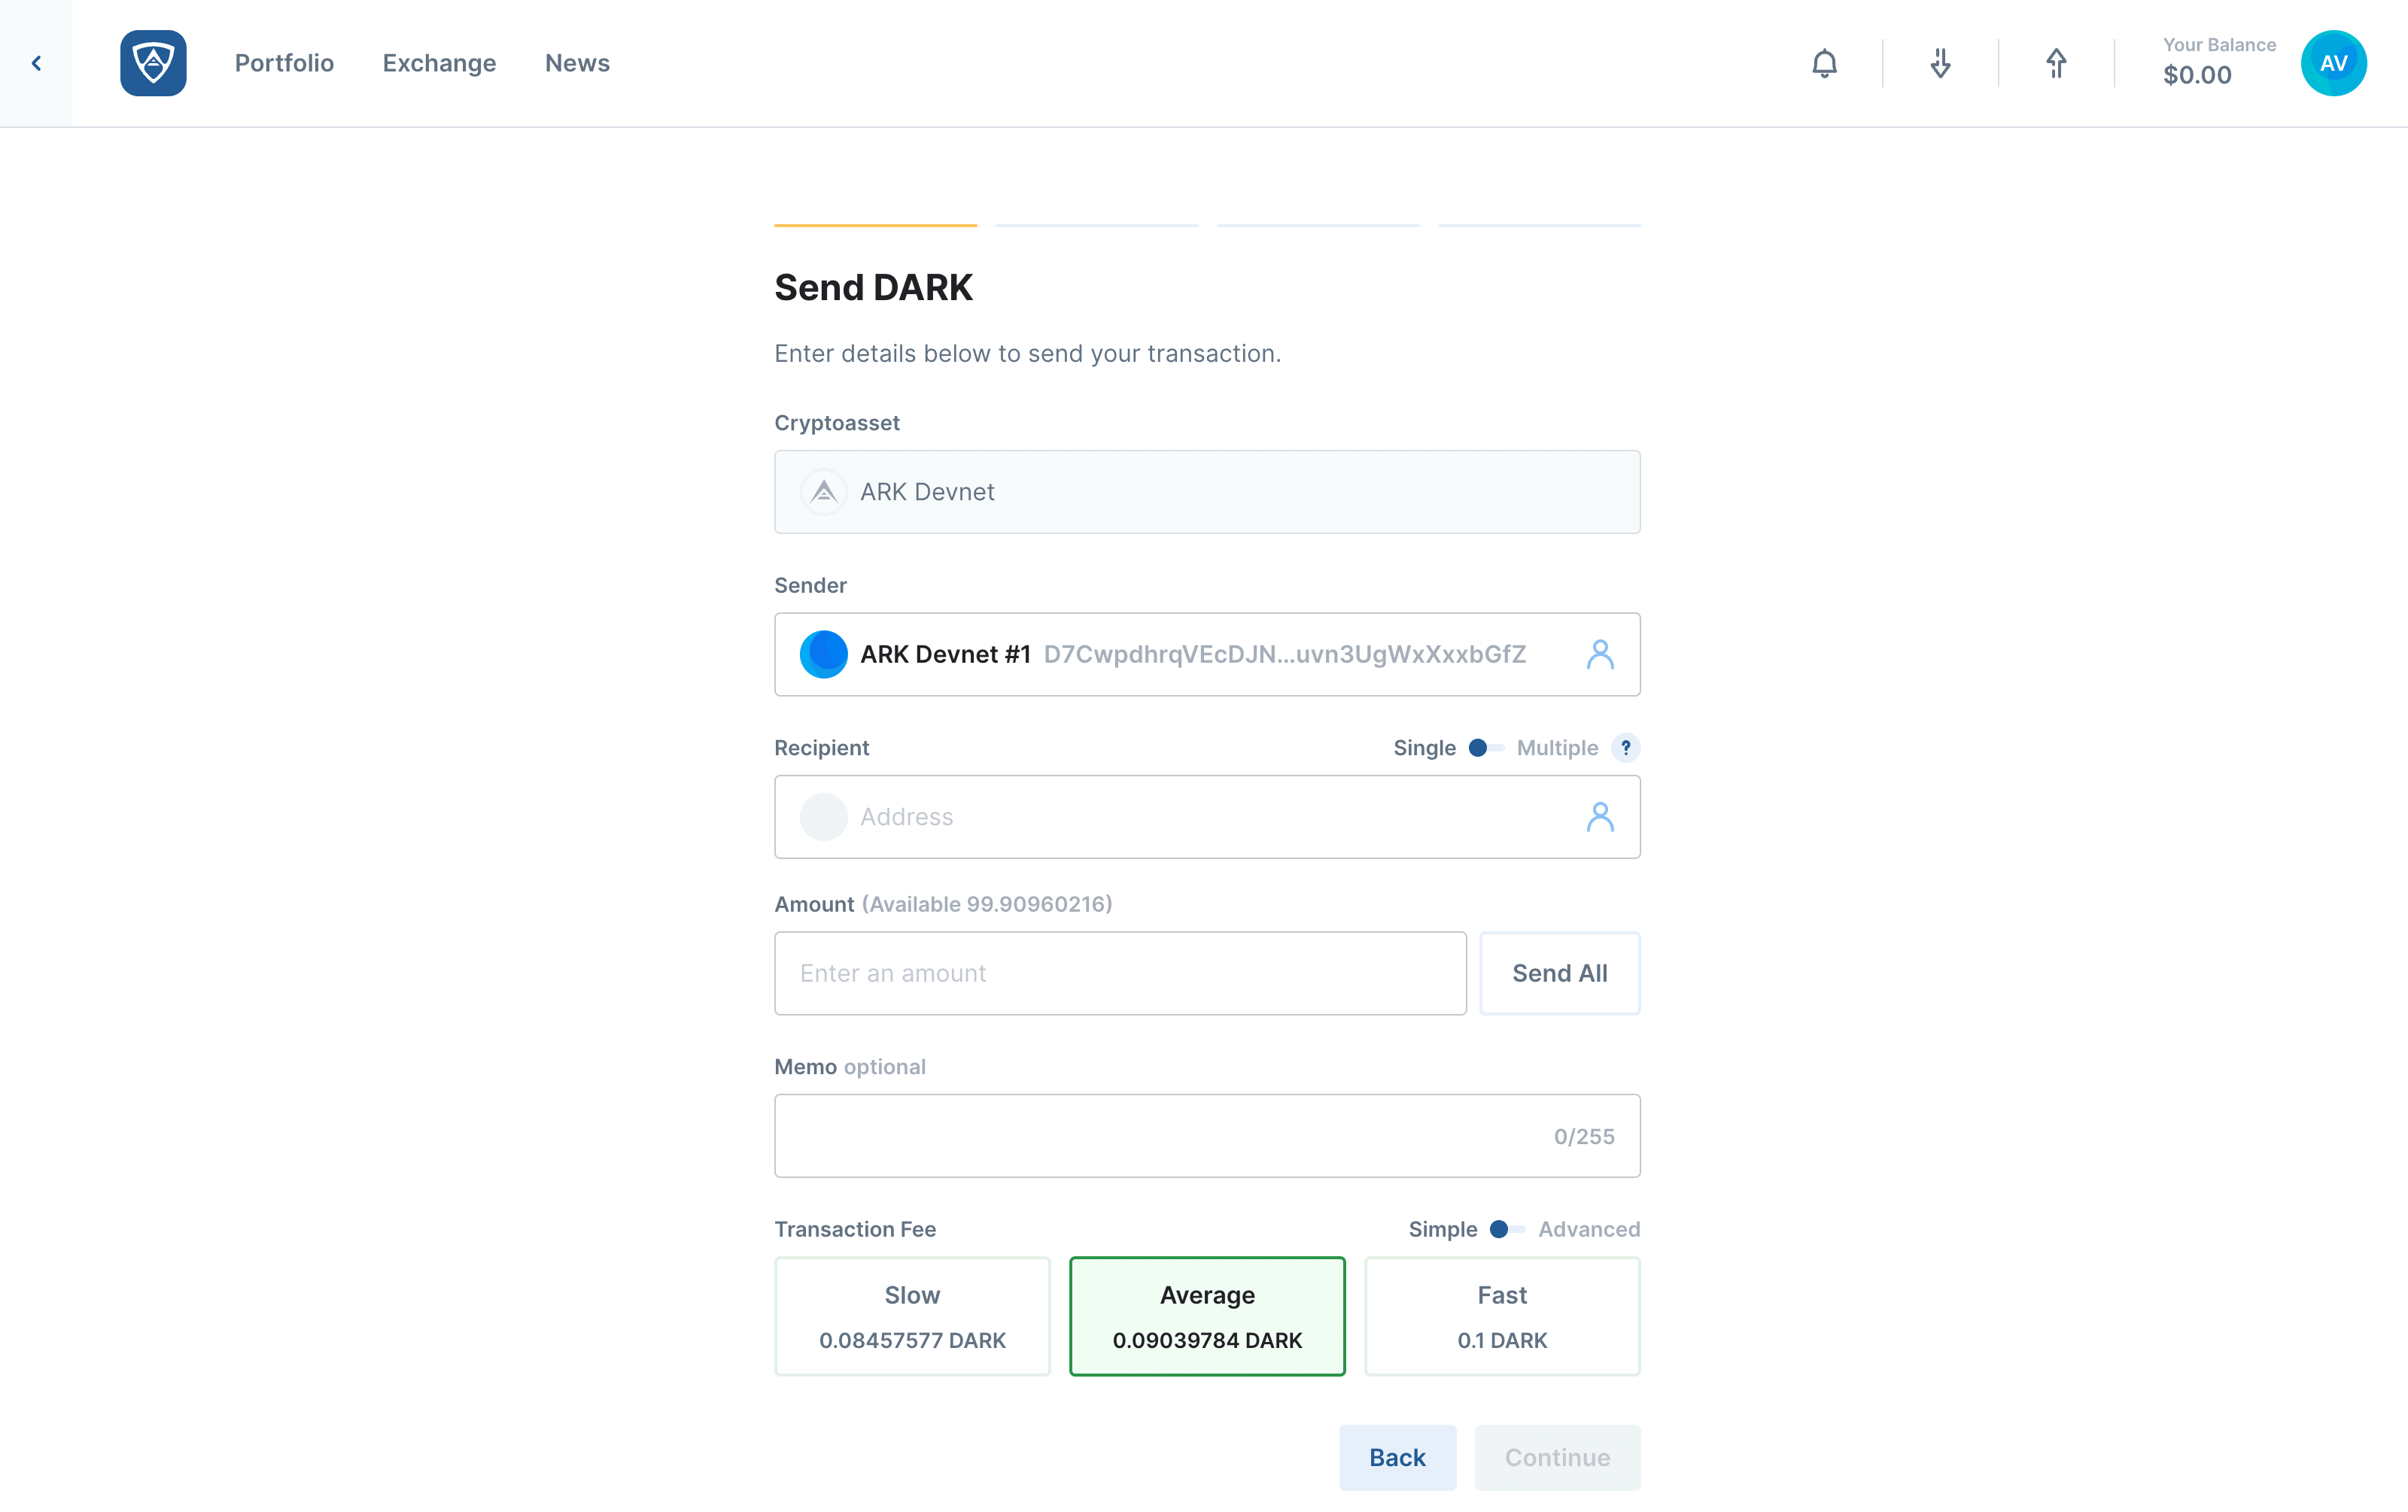
Task: Click the receive funds down-arrow icon
Action: (x=1940, y=63)
